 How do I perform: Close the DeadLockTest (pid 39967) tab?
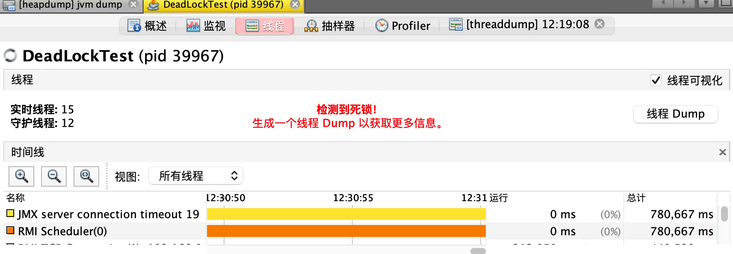tap(295, 4)
